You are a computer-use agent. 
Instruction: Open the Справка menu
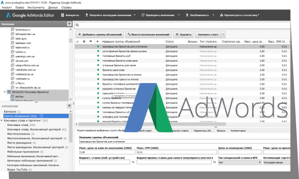click(66, 8)
